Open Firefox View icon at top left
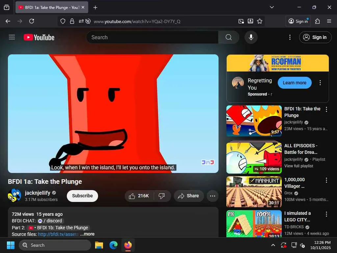Screen dimensions: 337x253 pyautogui.click(x=7, y=7)
